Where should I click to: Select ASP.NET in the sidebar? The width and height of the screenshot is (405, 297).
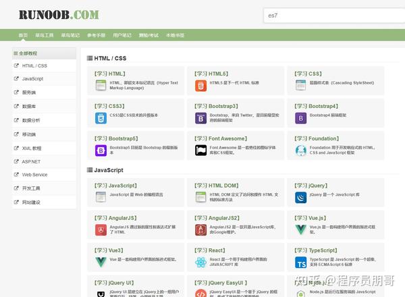coord(44,162)
